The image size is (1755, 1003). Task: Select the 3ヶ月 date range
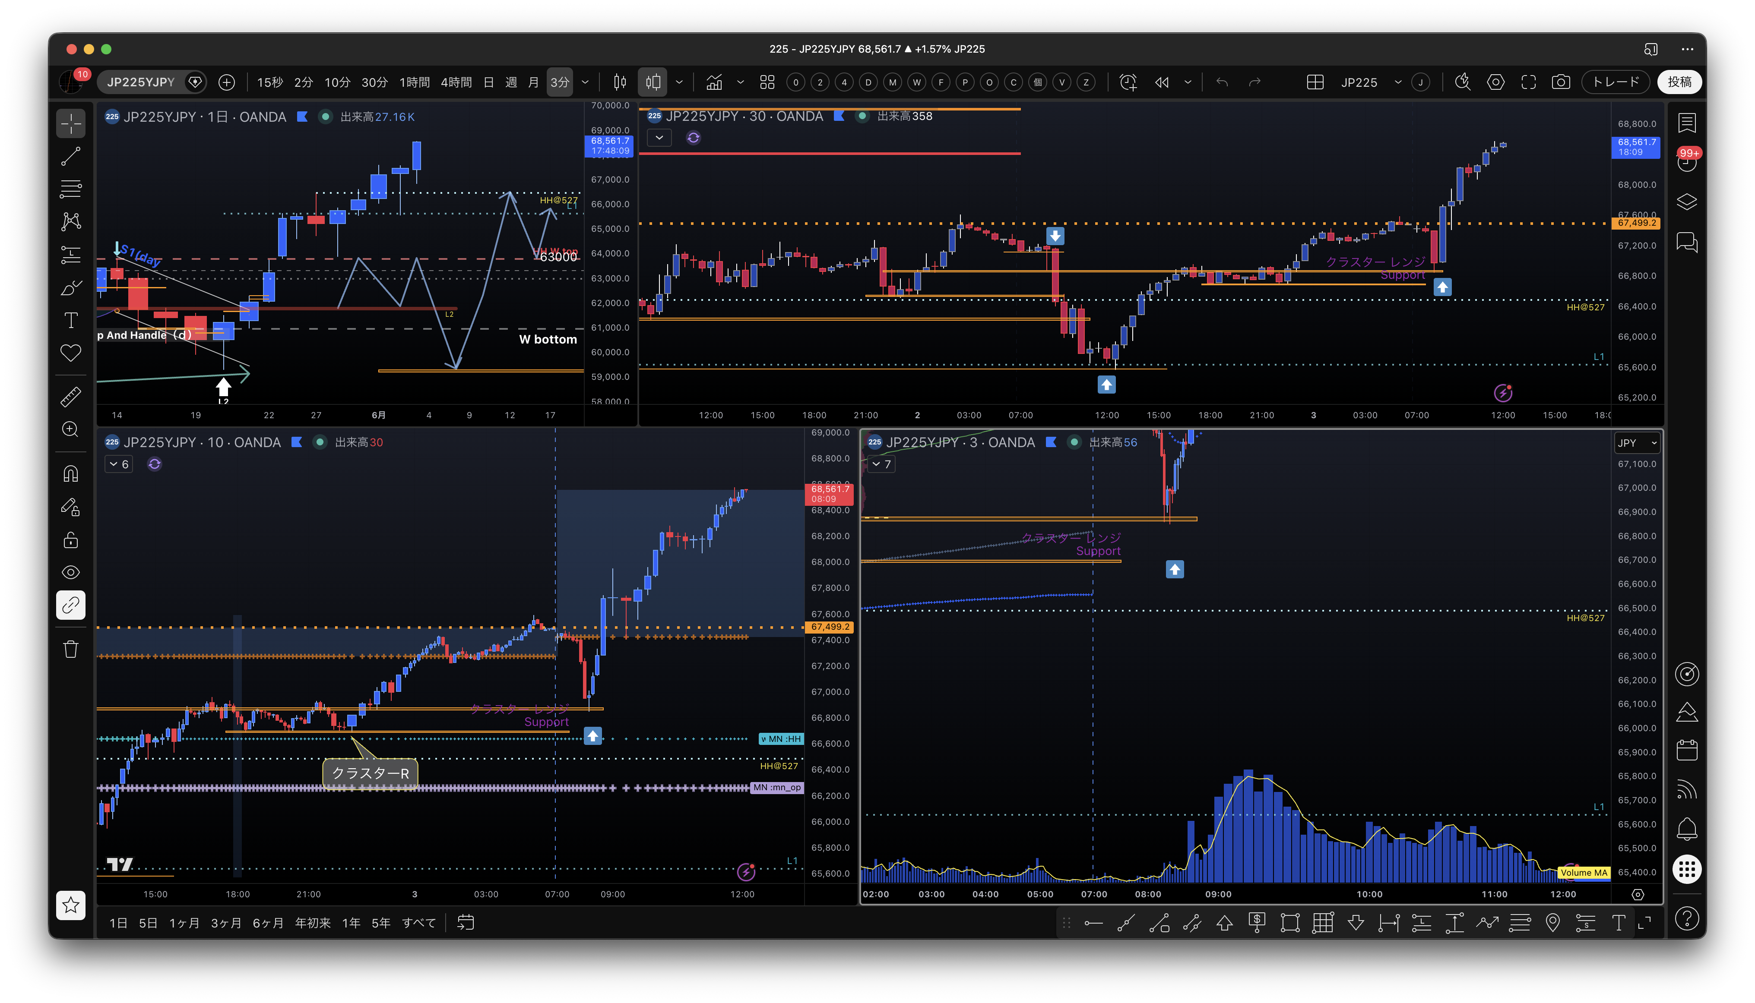(226, 922)
